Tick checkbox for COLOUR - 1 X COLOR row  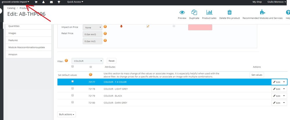72,81
